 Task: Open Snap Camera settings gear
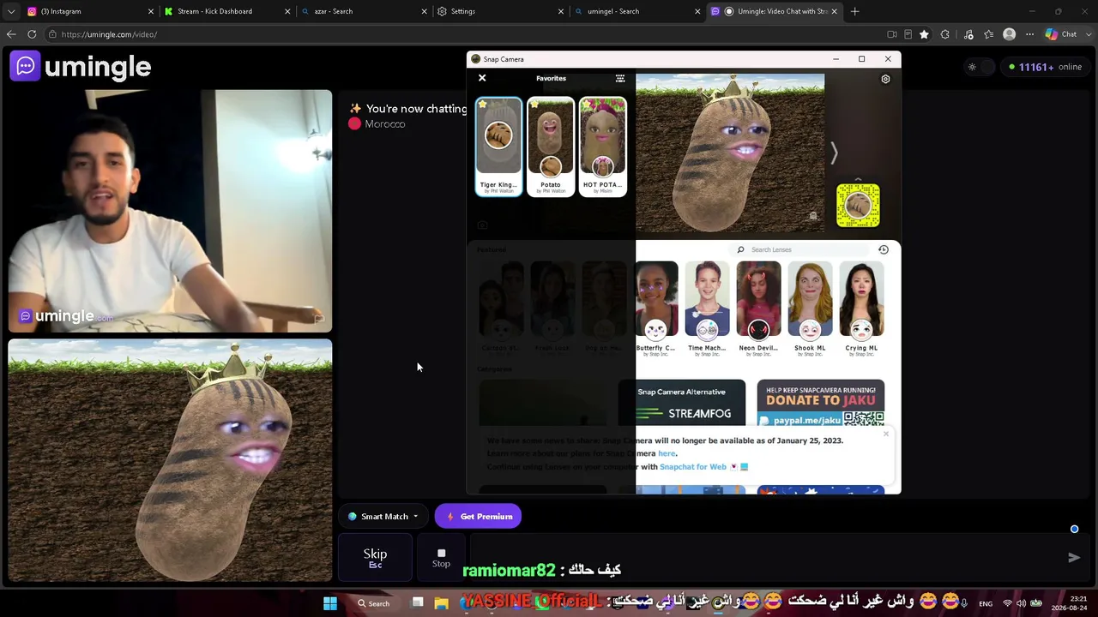(885, 79)
